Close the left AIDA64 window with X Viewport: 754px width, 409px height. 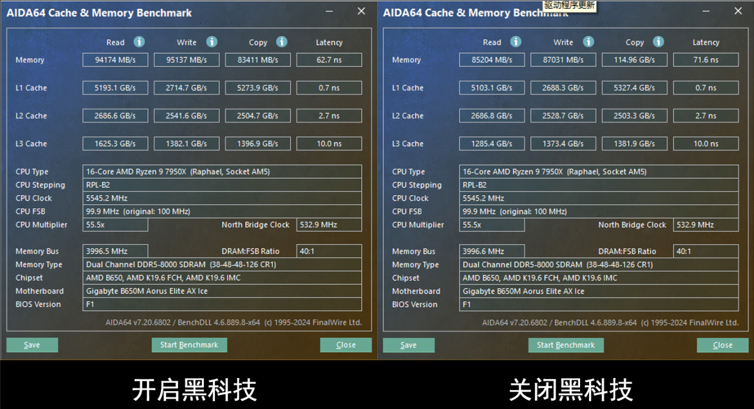361,11
